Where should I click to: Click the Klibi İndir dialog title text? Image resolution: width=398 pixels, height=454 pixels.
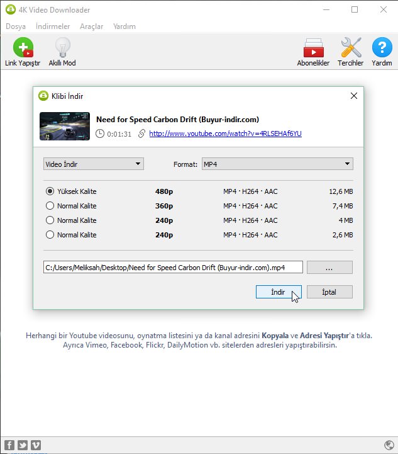click(x=67, y=96)
